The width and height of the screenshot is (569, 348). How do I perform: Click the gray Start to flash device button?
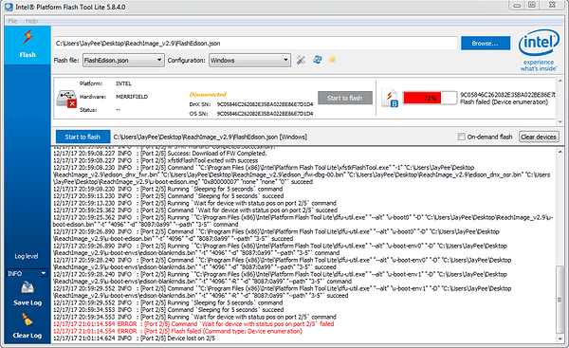point(345,98)
